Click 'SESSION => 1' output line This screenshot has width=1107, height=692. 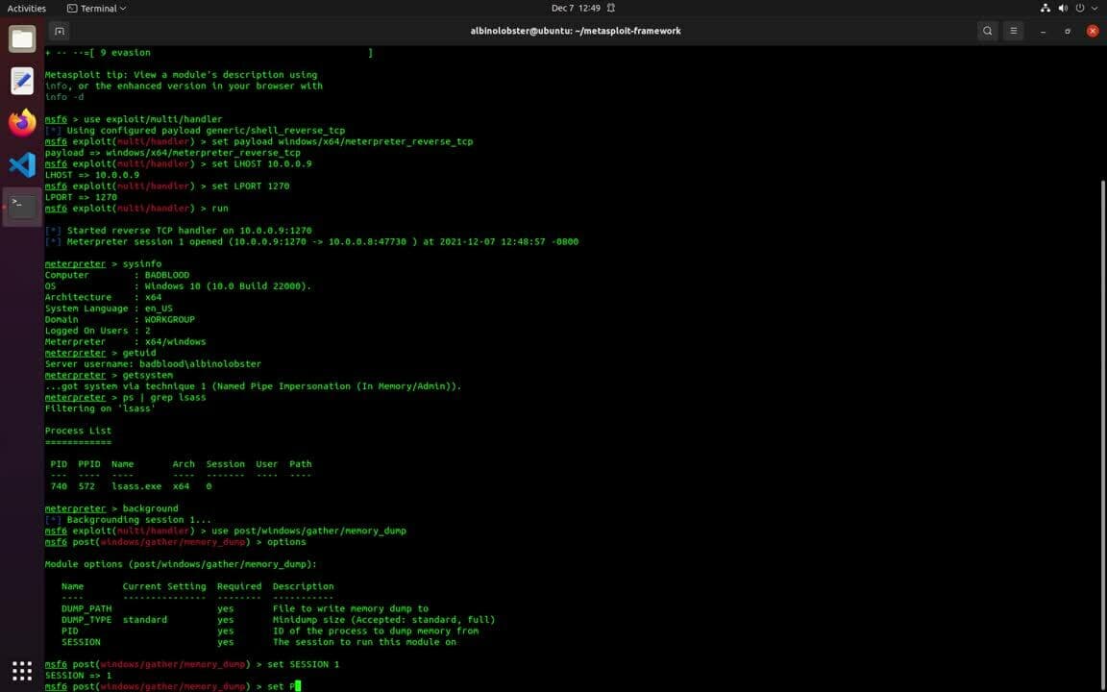pos(78,676)
